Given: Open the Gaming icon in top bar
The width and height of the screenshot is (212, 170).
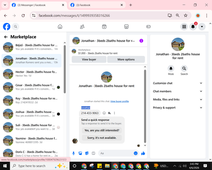Looking at the screenshot, I should coord(148,27).
